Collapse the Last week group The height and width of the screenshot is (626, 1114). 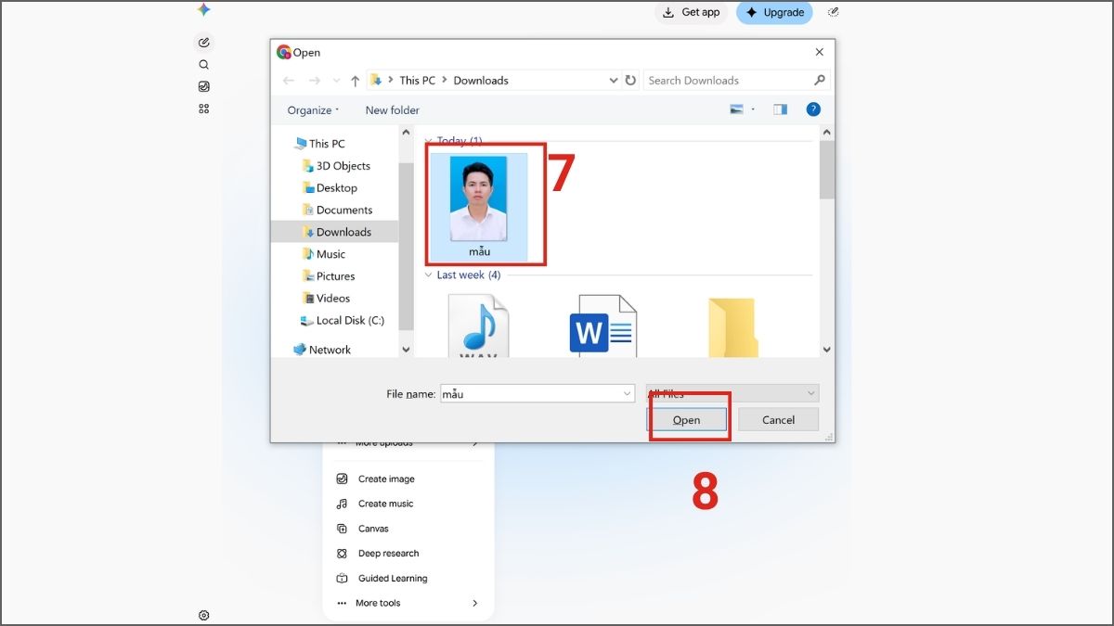coord(429,275)
